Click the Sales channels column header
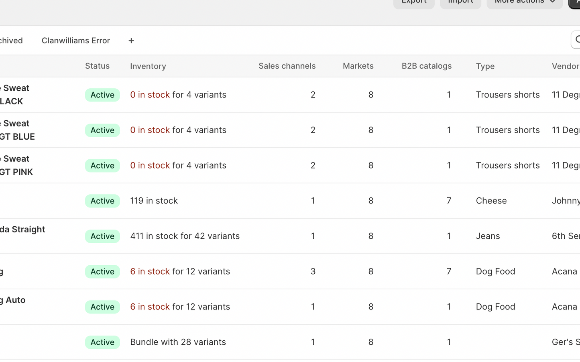The image size is (580, 362). click(287, 66)
